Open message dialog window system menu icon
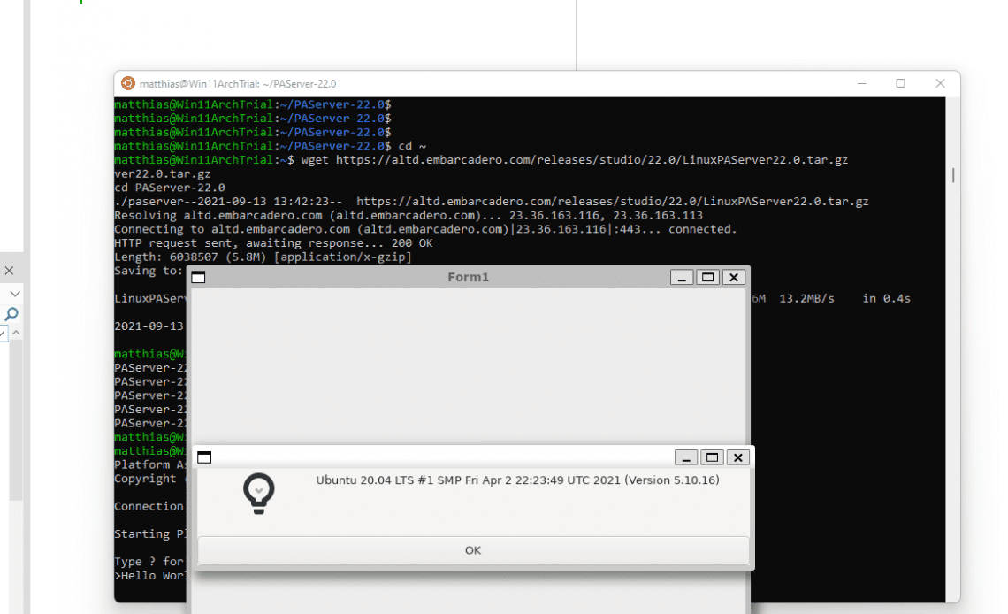Screen dimensions: 1008x614 (x=203, y=457)
